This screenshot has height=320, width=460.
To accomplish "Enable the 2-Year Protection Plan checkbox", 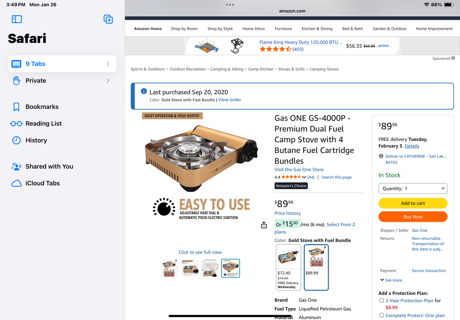I will tap(382, 300).
